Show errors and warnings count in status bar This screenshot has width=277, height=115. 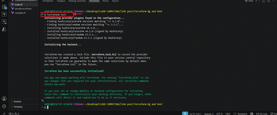14,114
